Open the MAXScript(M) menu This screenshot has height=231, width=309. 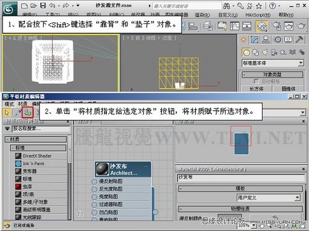click(x=258, y=15)
